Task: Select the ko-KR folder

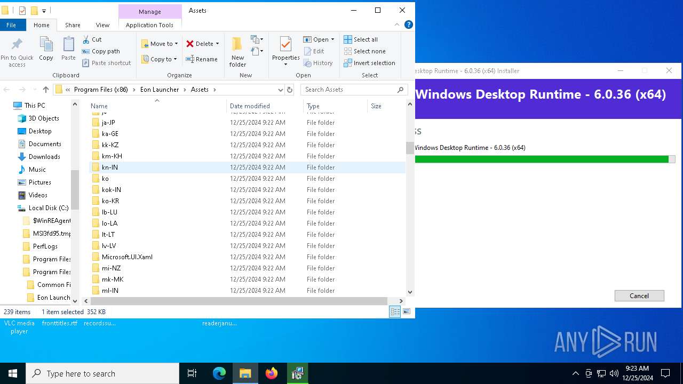Action: point(110,201)
